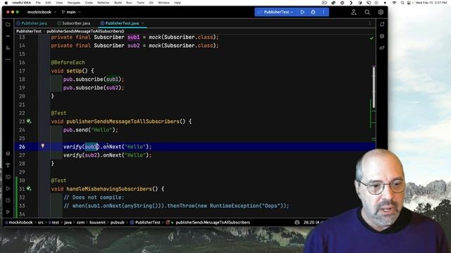
Task: Open the Terminal tool window icon
Action: click(x=8, y=177)
